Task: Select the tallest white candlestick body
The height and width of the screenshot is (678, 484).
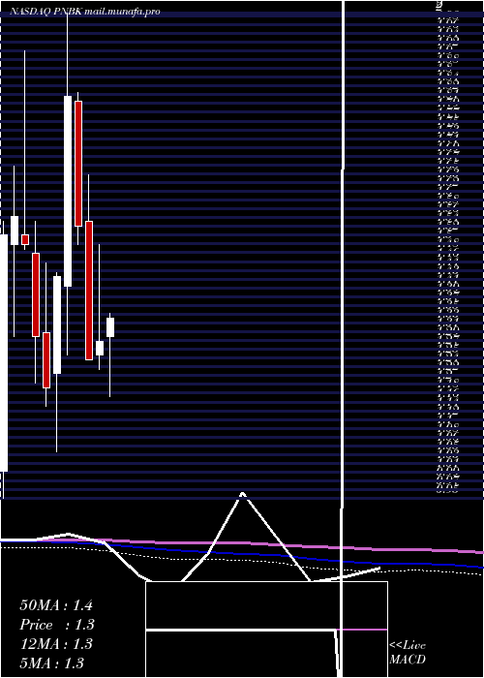Action: pyautogui.click(x=4, y=353)
